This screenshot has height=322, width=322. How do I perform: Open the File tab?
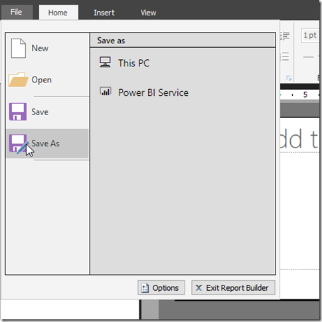(17, 12)
